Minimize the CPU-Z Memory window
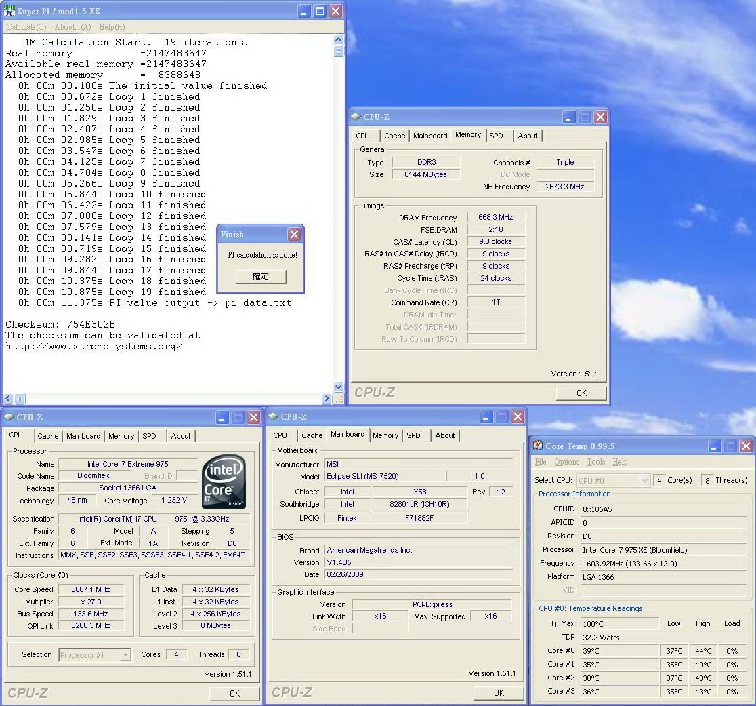 coord(568,117)
